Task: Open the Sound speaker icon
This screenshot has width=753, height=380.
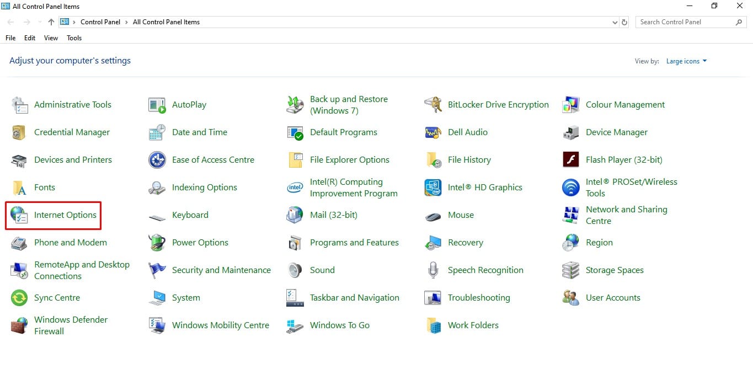Action: point(295,270)
